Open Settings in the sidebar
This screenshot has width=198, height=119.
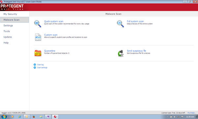(x=8, y=25)
